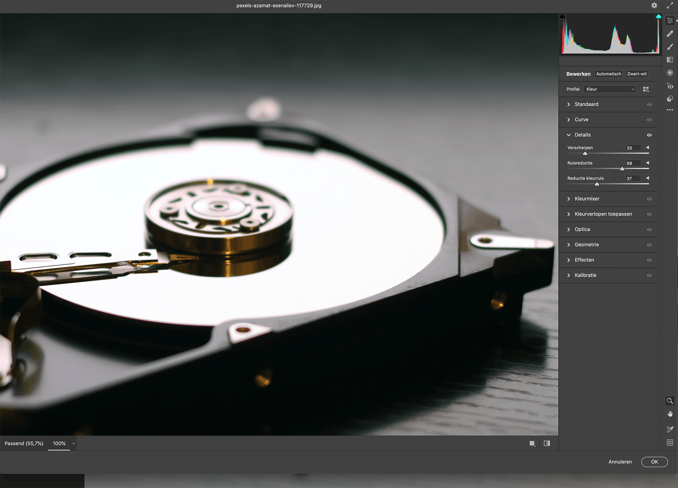
Task: Expand the Curve section
Action: 581,120
